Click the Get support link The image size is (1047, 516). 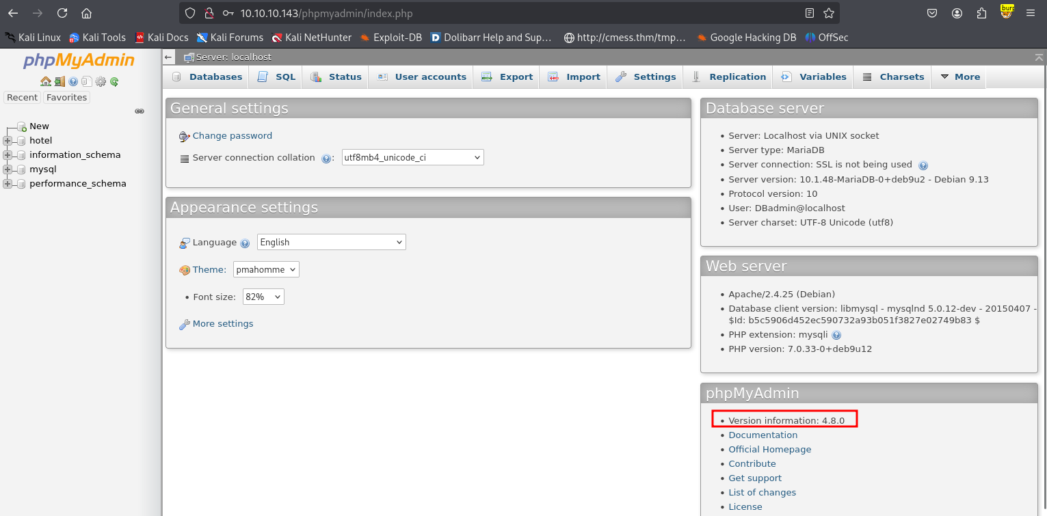point(755,478)
